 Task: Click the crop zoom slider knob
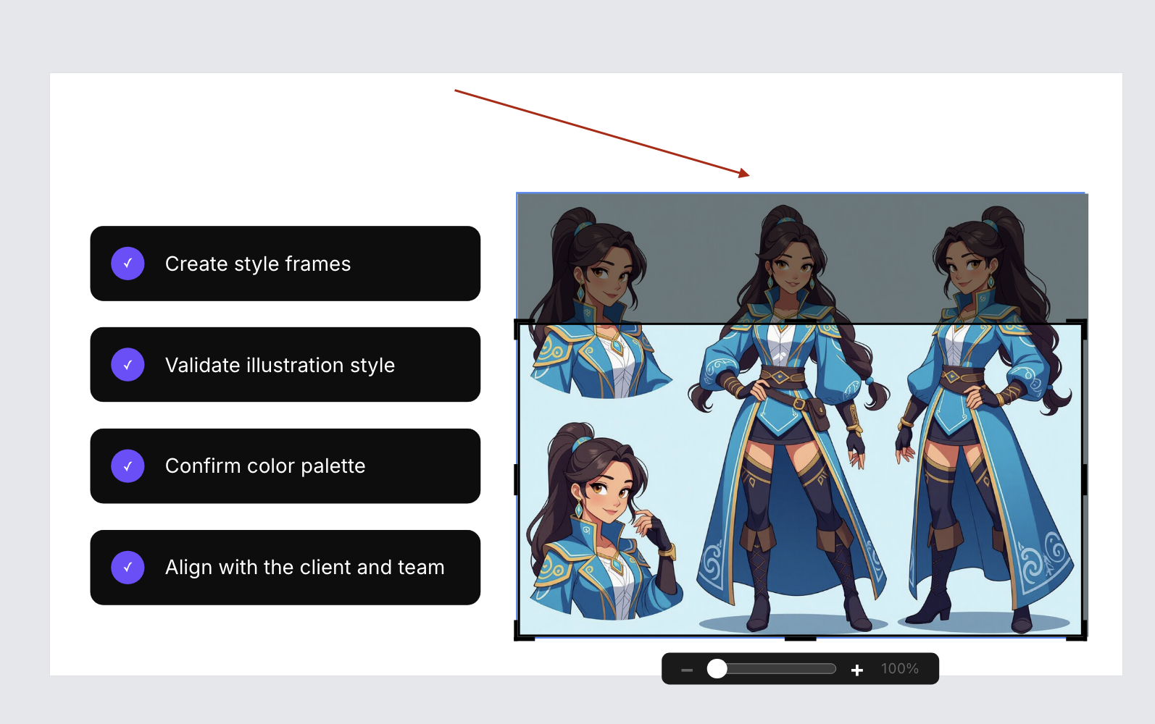[x=717, y=669]
